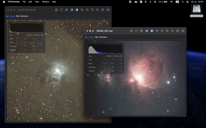Flip result_16200s.fits image vertically
Screen dimensions: 206x128
(x=108, y=10)
